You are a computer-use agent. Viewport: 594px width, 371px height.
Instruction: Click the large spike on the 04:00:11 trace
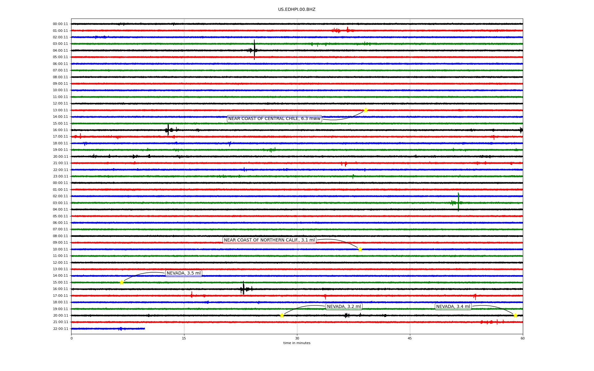[254, 49]
